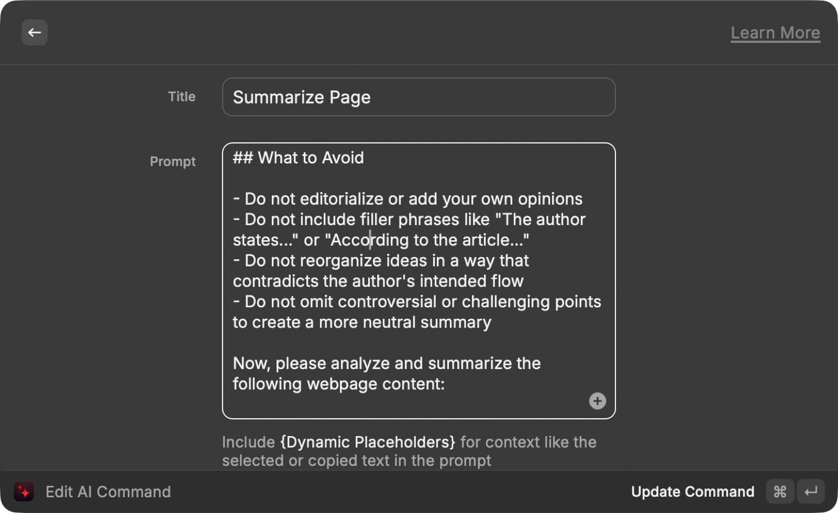This screenshot has width=838, height=513.
Task: Click the line 'Do not omit controversial or challenging points'
Action: tap(417, 302)
